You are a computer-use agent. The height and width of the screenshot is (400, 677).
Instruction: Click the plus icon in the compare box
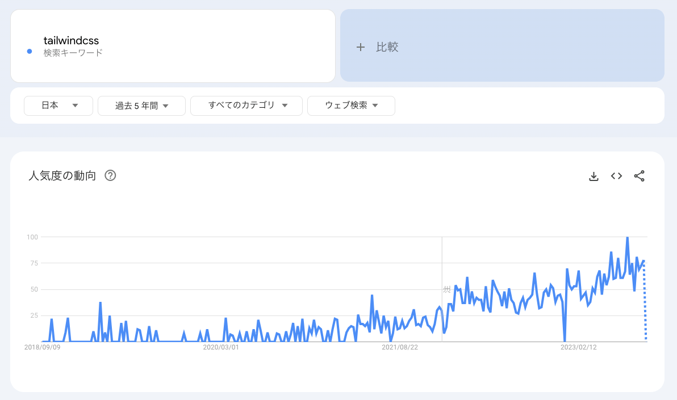coord(361,47)
